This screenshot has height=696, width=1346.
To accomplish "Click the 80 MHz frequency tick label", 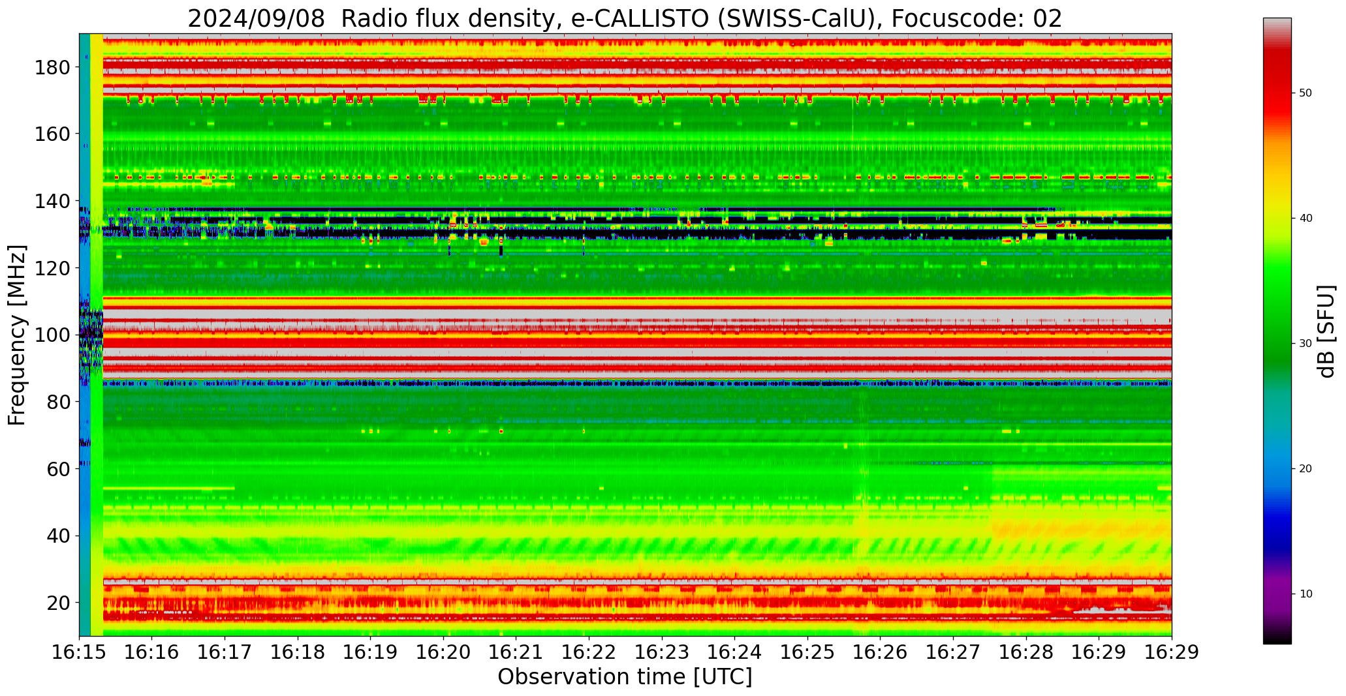I will coord(58,402).
